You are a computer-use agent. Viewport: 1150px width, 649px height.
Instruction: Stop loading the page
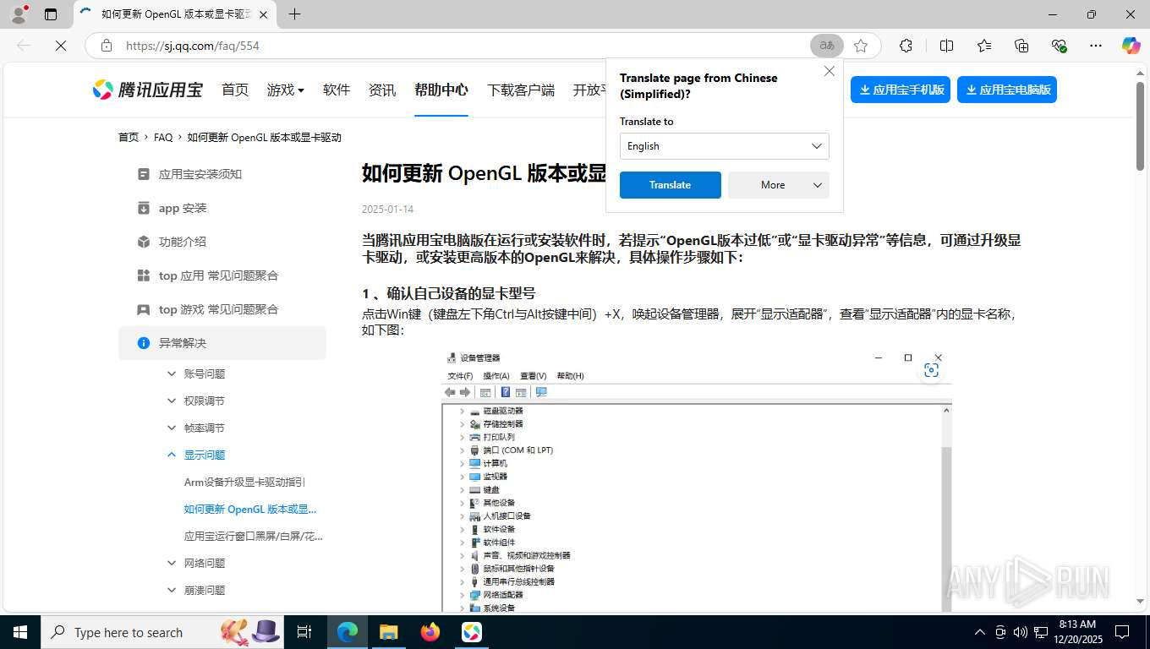click(61, 46)
